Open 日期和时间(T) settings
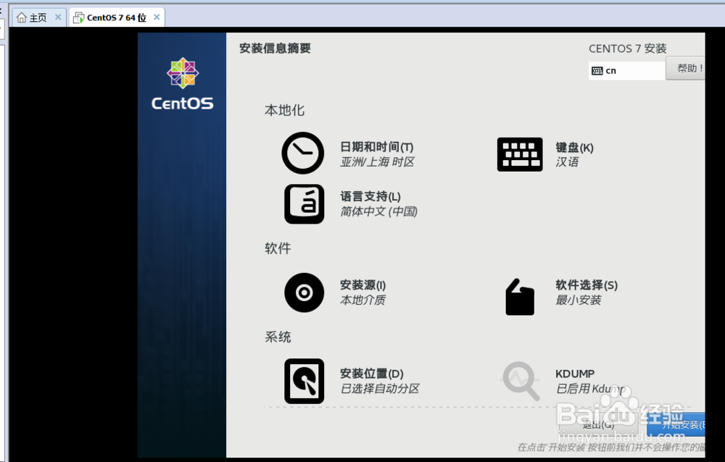725x462 pixels. pos(377,147)
